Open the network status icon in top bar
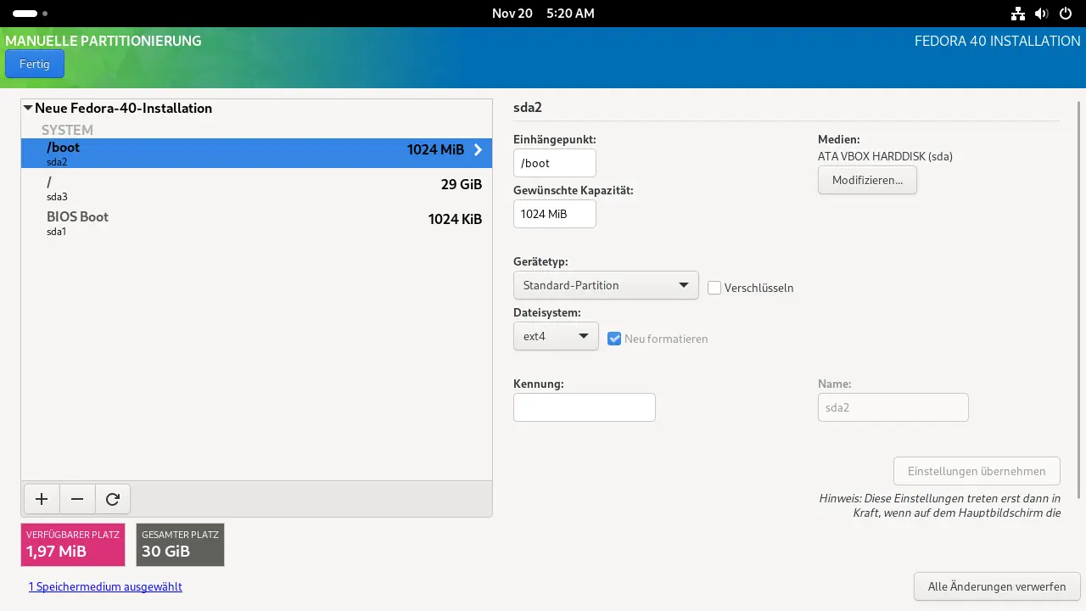1086x611 pixels. [1018, 14]
